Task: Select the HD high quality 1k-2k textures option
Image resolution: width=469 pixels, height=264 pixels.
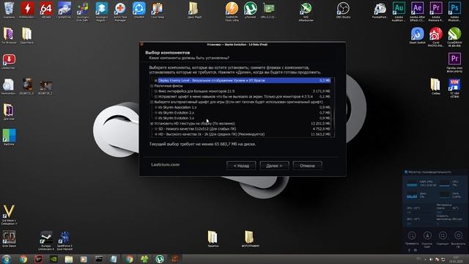Action: (x=156, y=134)
